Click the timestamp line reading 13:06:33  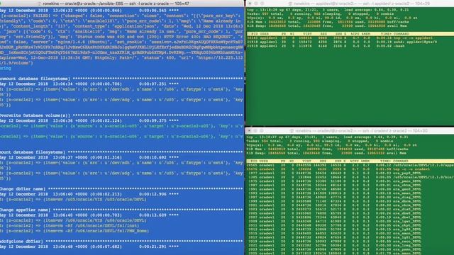[89, 11]
